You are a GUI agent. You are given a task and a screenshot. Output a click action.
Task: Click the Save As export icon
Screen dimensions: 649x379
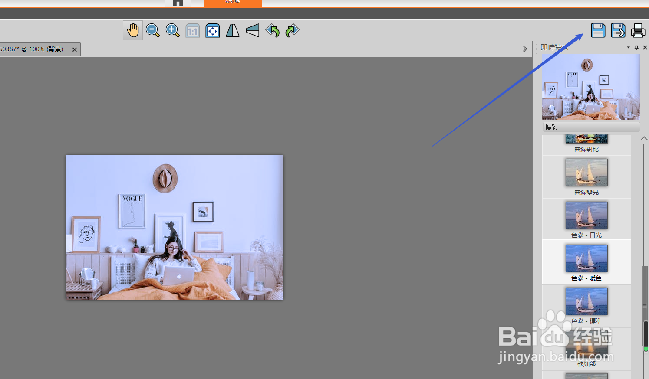(618, 30)
